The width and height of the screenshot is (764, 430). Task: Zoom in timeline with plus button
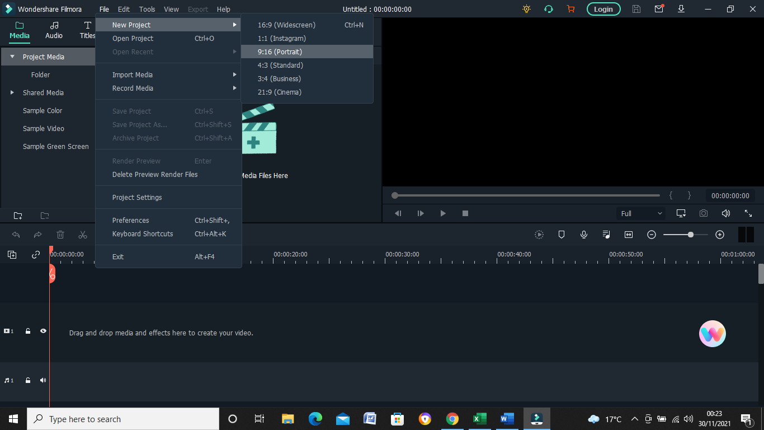[x=720, y=235]
